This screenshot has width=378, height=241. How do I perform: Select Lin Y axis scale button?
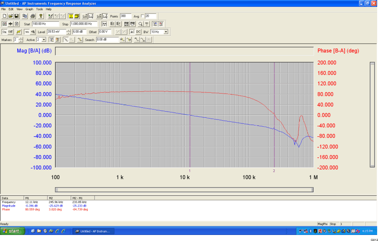point(98,16)
